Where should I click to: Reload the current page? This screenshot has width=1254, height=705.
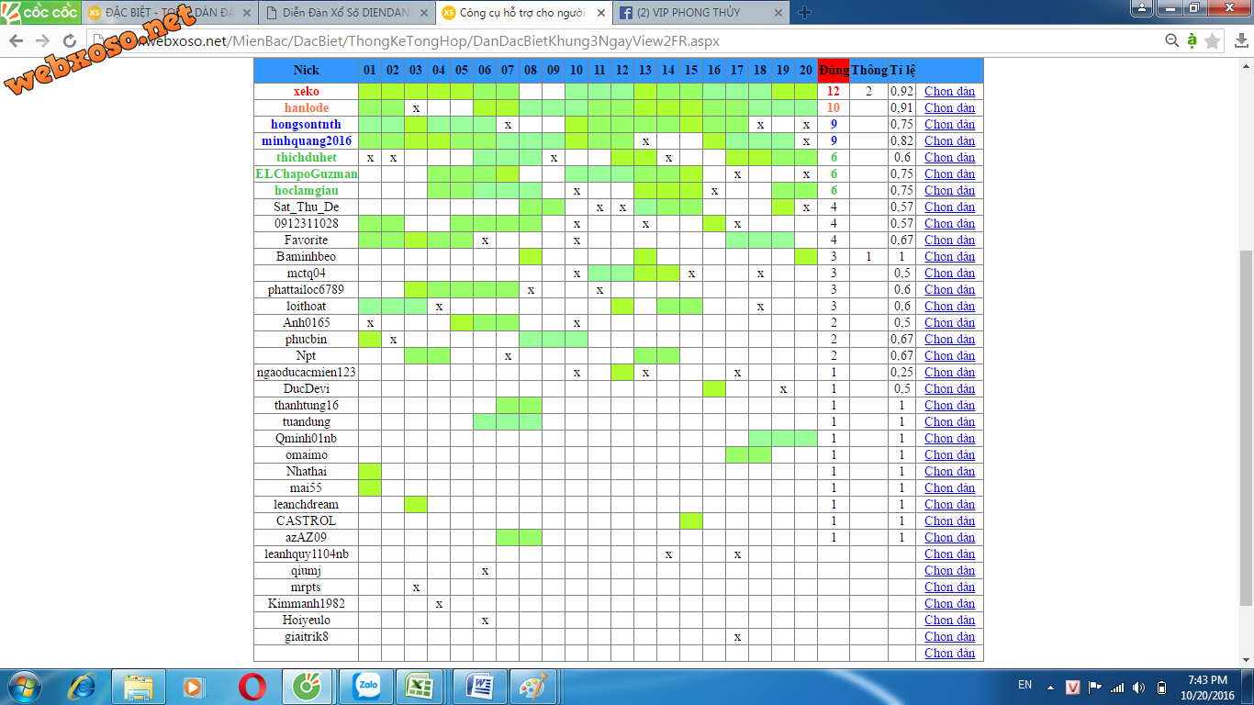click(x=70, y=41)
